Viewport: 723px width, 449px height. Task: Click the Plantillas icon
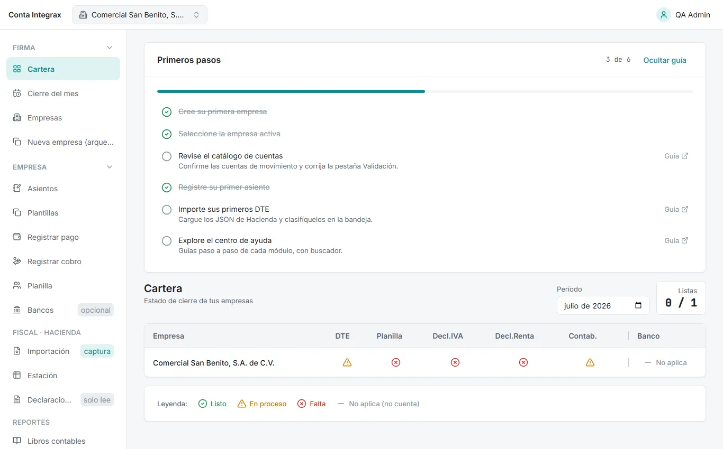[17, 212]
